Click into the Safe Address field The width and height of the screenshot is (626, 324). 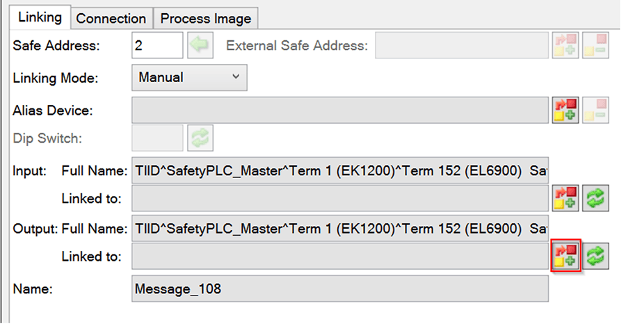pos(157,45)
